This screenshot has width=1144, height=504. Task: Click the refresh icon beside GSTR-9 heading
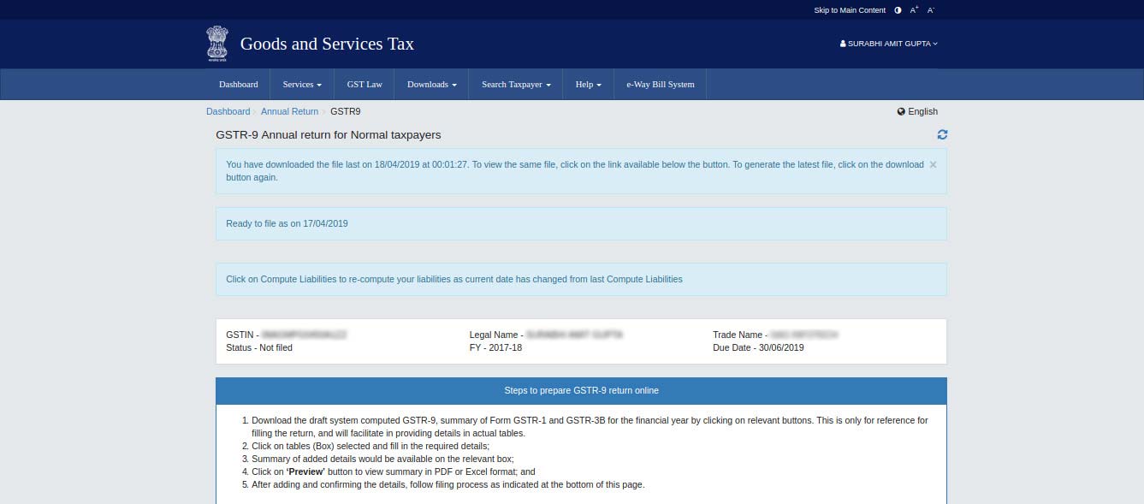pos(942,134)
